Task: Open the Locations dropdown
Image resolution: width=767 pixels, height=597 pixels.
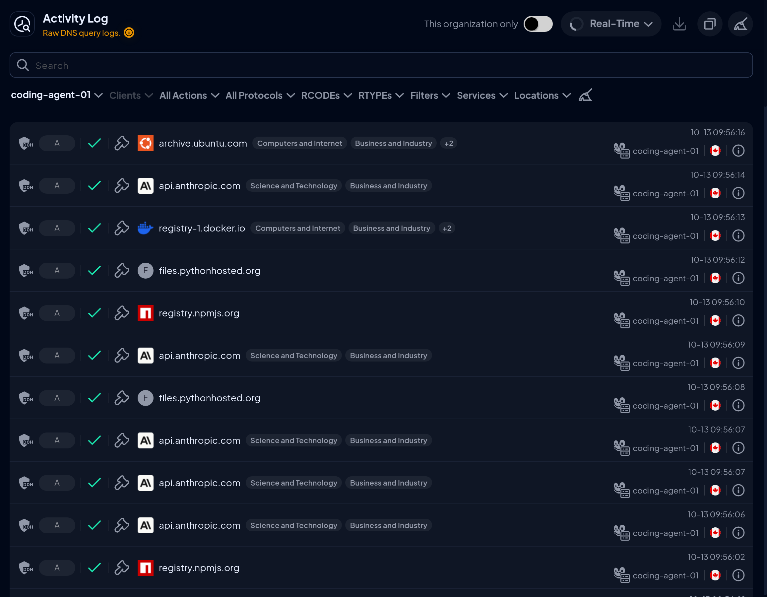Action: tap(542, 96)
